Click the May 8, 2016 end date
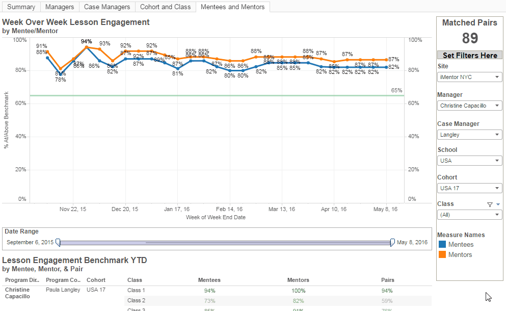The height and width of the screenshot is (311, 506). [x=412, y=242]
